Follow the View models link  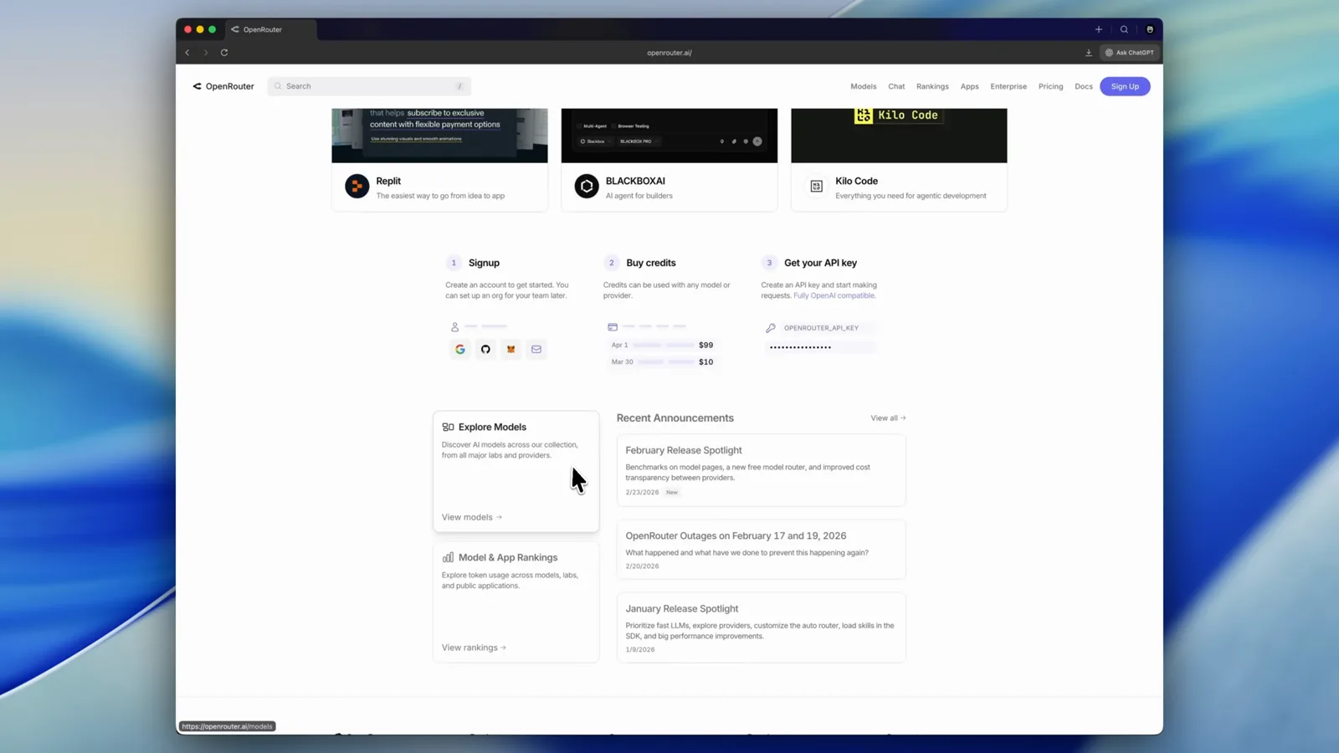pos(472,517)
